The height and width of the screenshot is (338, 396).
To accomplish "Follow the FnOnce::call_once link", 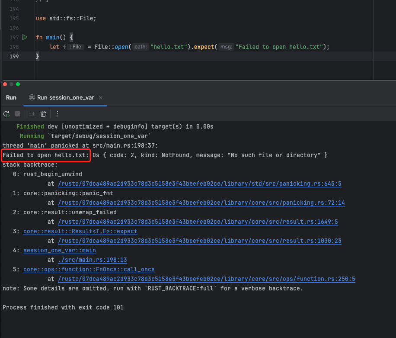I will click(x=89, y=270).
